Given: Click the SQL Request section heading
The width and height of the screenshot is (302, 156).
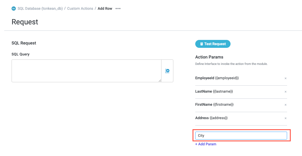Looking at the screenshot, I should coord(24,43).
